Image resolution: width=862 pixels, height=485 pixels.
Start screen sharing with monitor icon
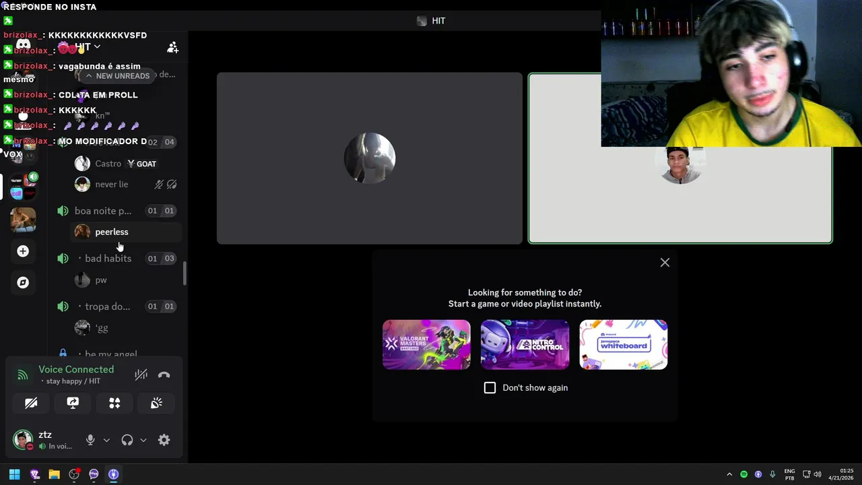73,403
